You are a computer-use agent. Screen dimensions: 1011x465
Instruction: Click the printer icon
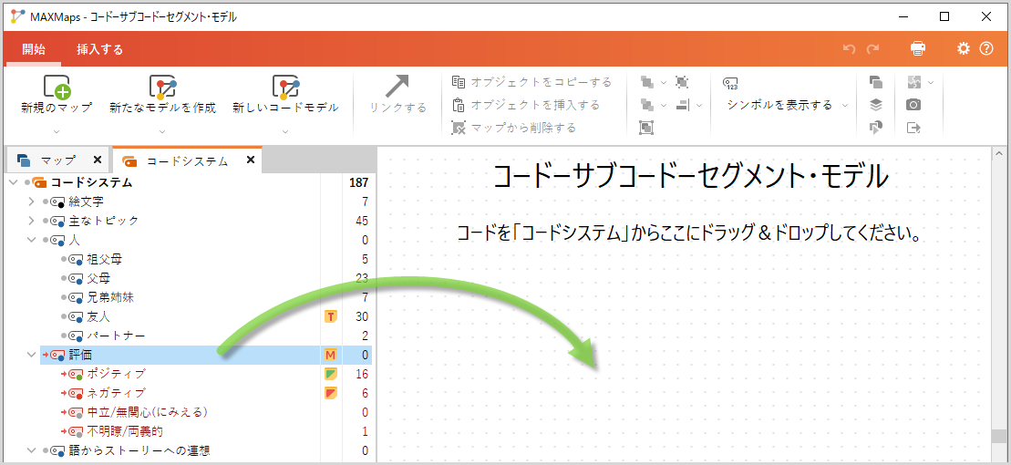tap(917, 48)
